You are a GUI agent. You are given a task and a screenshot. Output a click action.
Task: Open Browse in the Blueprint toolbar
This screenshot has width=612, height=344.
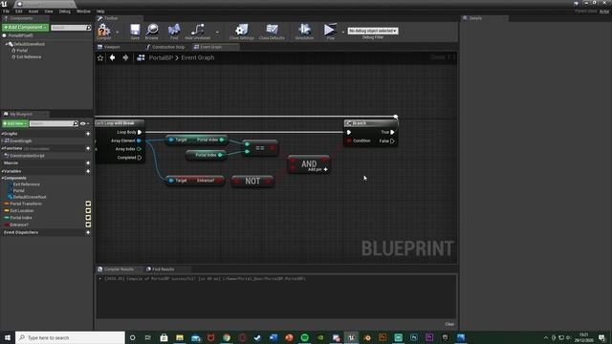(152, 32)
